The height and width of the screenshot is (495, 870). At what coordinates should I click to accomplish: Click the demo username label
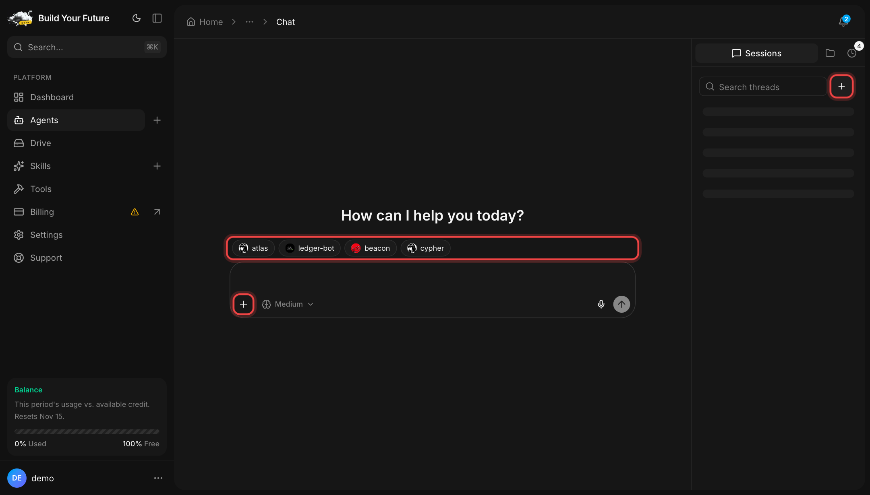click(42, 478)
